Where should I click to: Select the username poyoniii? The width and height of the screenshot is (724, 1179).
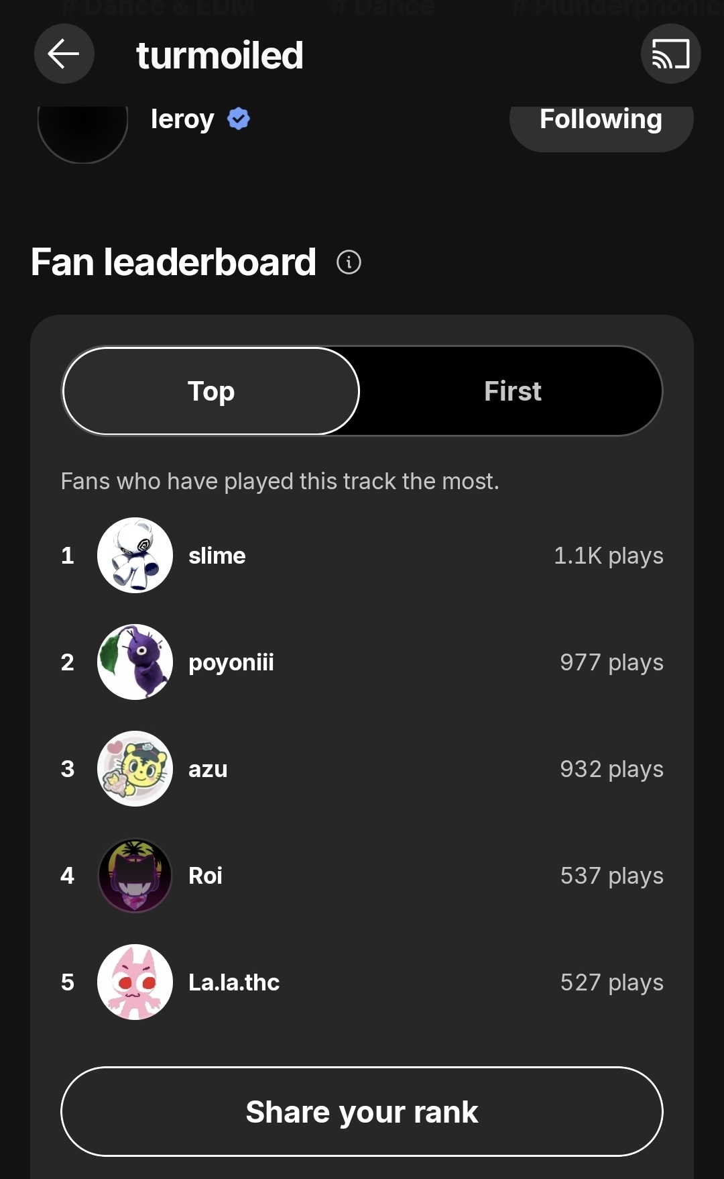[231, 663]
